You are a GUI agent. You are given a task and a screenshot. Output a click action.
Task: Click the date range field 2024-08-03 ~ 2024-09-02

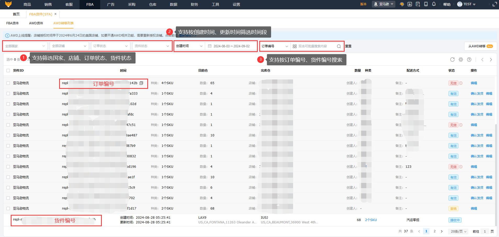tap(231, 46)
